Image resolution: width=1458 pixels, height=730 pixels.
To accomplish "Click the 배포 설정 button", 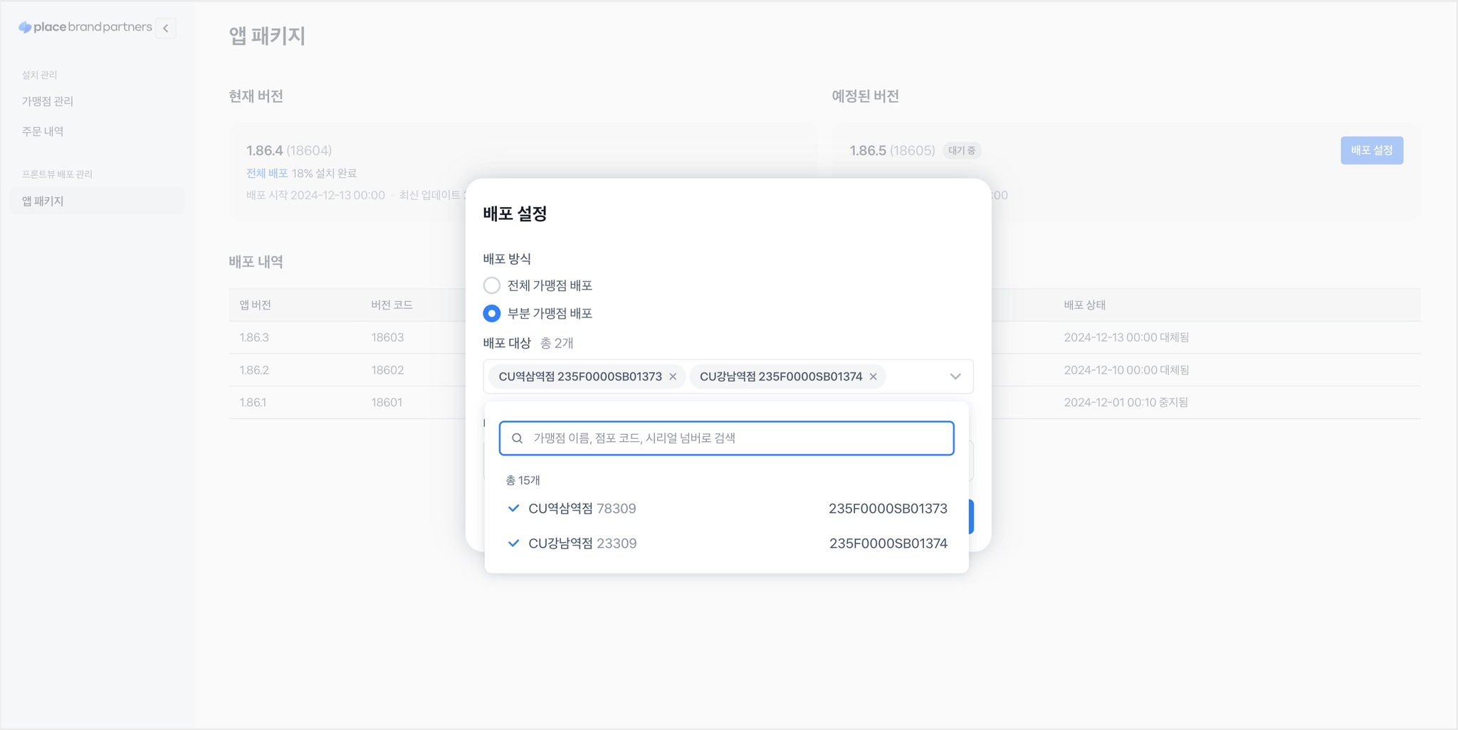I will pos(1371,150).
